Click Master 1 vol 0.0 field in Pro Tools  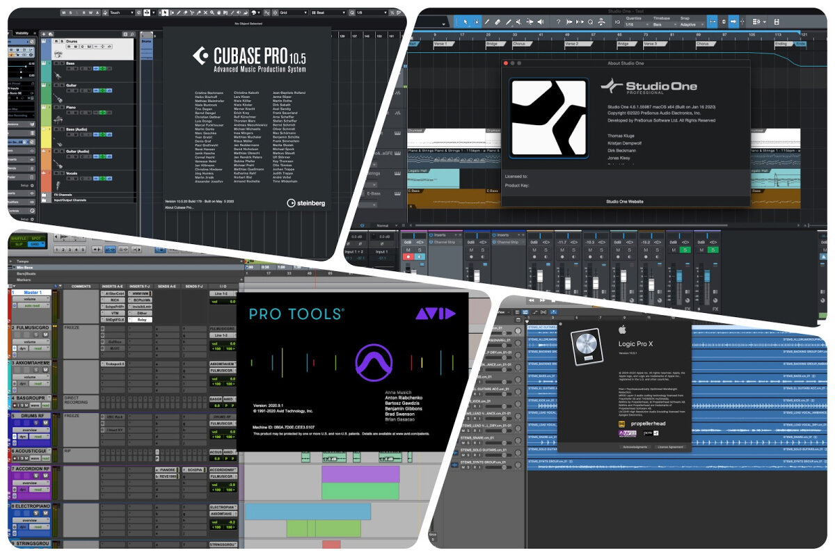point(223,302)
